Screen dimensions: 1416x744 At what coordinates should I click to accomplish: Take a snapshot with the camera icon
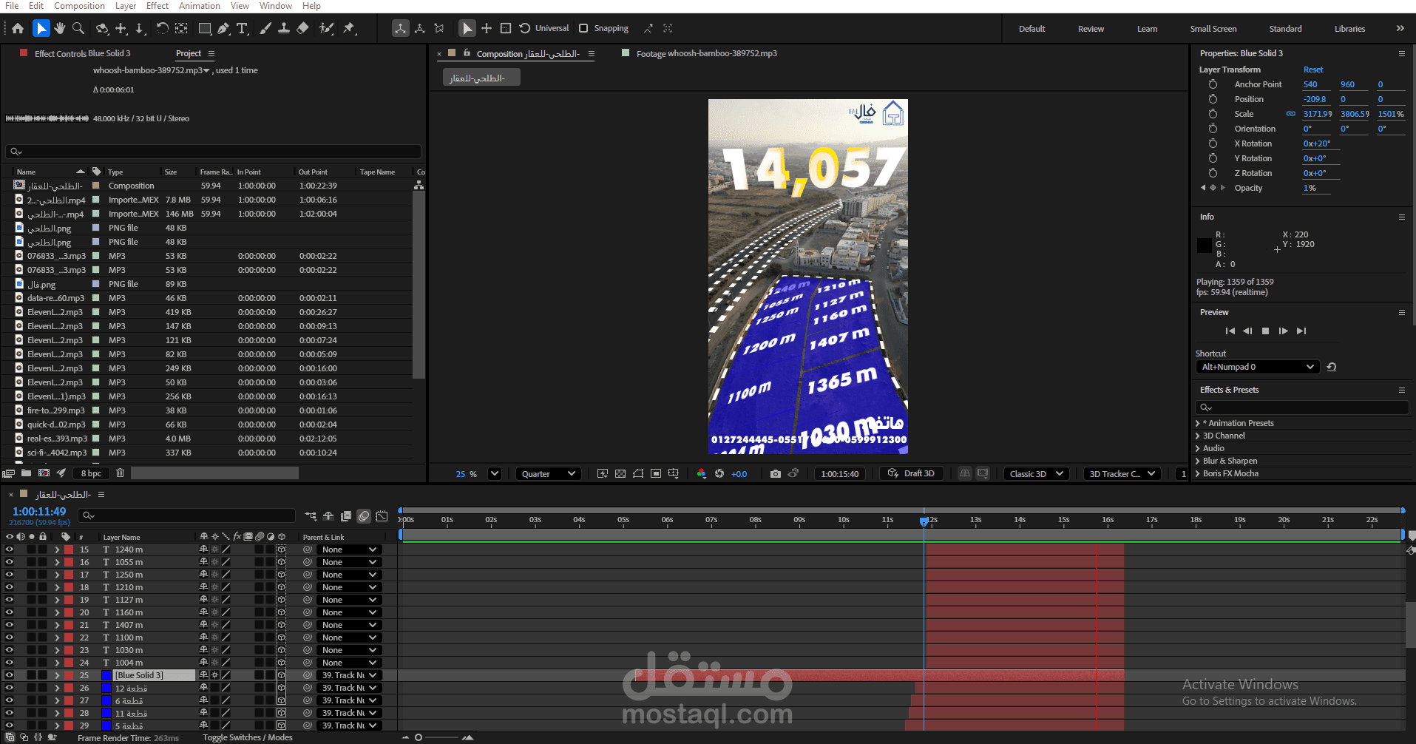tap(775, 474)
